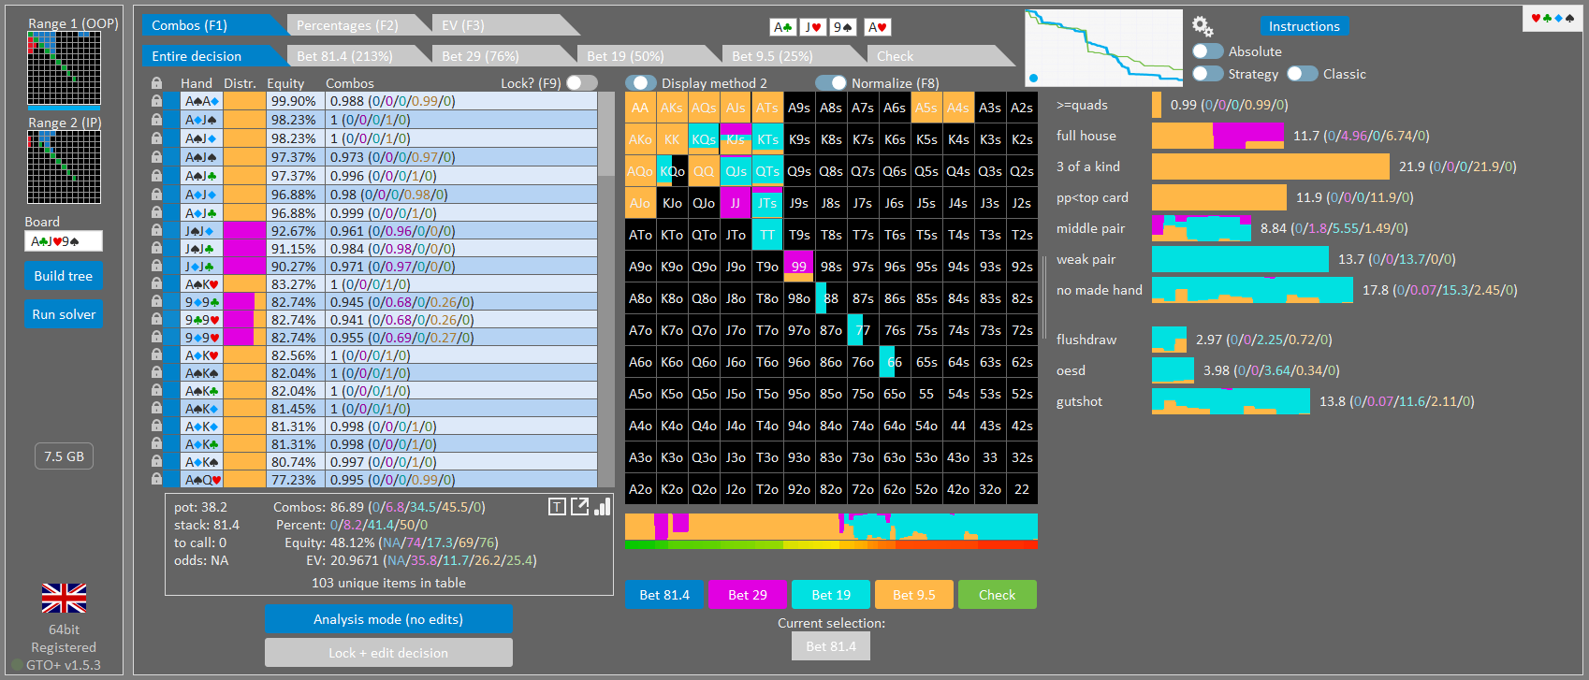Click the board input field A♣J♥9♠
The width and height of the screenshot is (1589, 680).
pyautogui.click(x=64, y=241)
